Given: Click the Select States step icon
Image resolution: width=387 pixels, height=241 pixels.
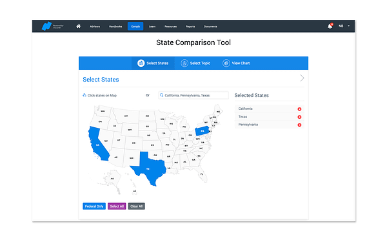Looking at the screenshot, I should [141, 63].
